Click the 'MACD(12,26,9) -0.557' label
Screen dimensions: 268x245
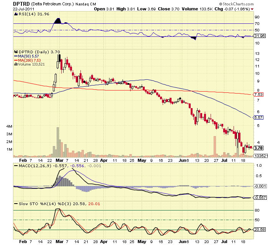(43, 166)
